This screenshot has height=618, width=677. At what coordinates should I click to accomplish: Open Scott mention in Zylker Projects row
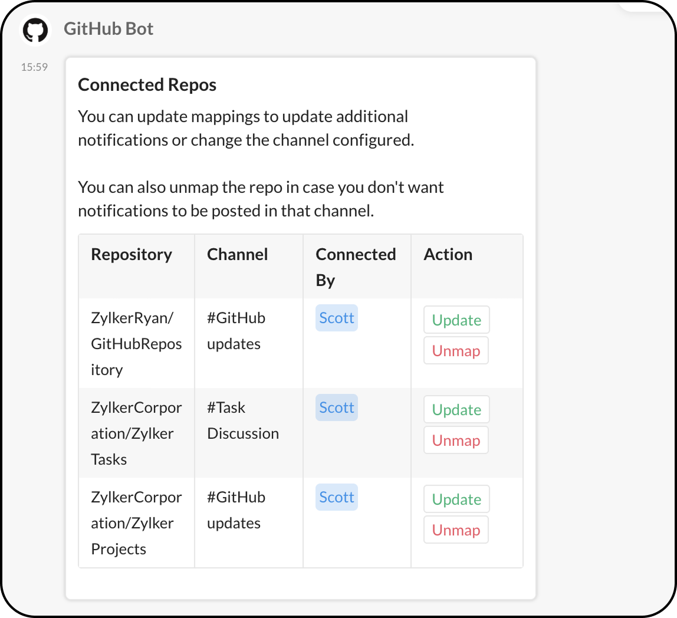[x=336, y=497]
